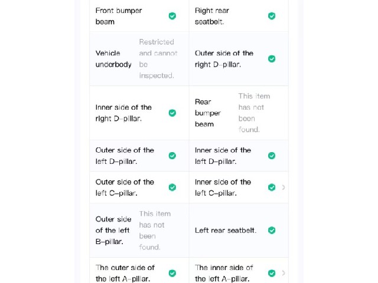
Task: Click green check for Front bumper beam
Action: point(172,16)
